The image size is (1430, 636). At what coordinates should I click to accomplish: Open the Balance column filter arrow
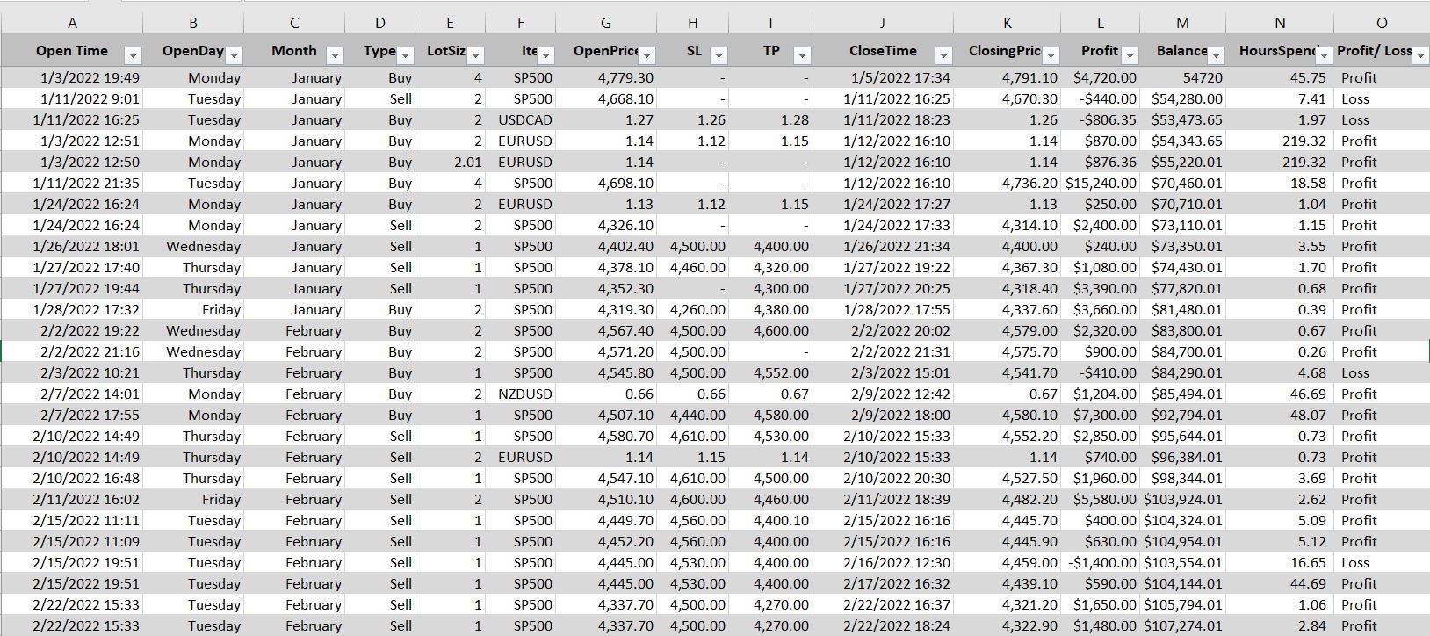coord(1216,56)
